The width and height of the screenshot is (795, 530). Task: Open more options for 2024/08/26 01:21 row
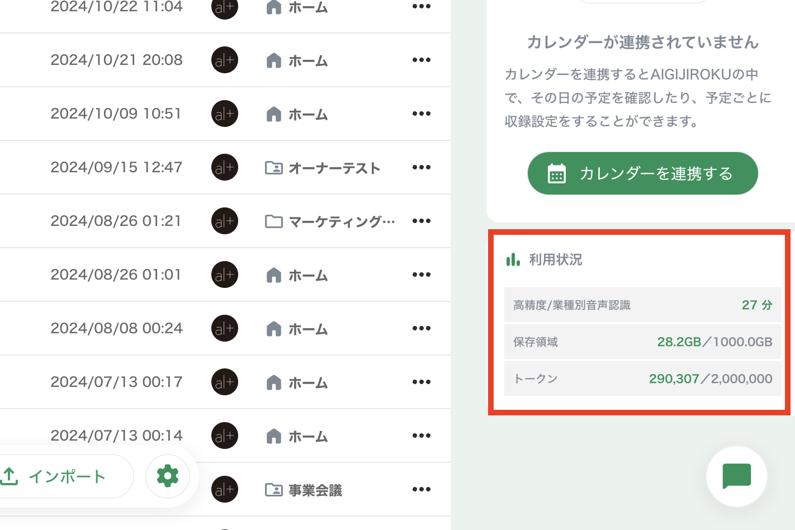(x=422, y=221)
